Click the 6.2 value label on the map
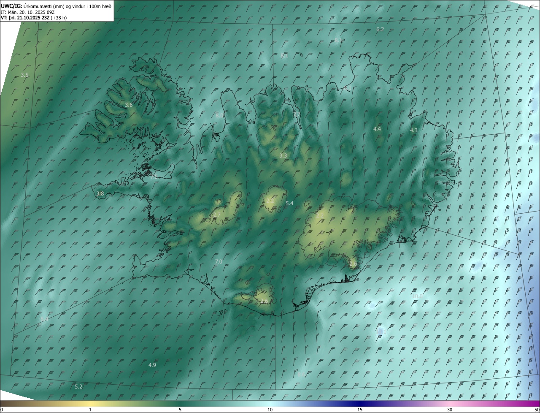 click(380, 29)
